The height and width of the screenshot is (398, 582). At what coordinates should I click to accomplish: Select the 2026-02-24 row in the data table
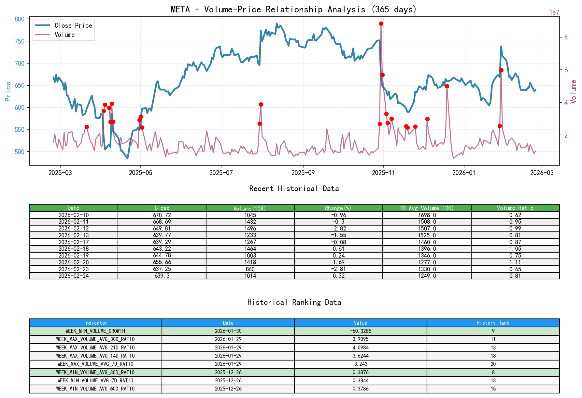(74, 276)
